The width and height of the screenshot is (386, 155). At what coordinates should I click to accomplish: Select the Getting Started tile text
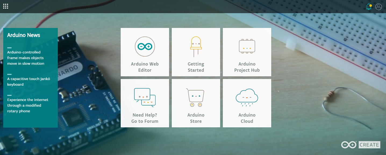tap(196, 67)
